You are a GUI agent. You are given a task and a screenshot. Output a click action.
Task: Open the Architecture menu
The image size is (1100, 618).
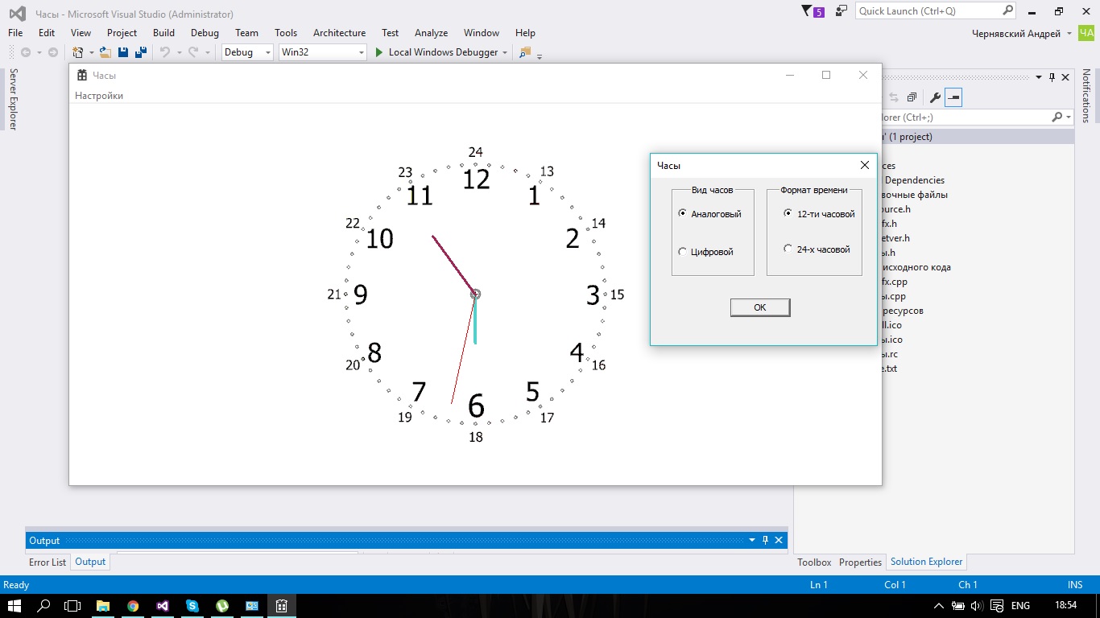339,33
